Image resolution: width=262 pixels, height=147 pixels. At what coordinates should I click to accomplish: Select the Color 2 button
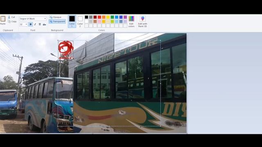(80, 21)
